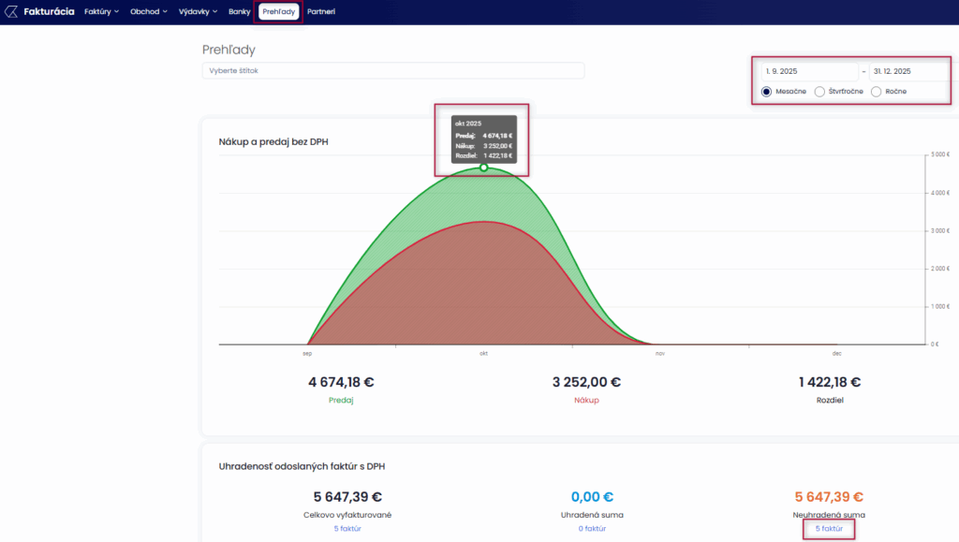Expand the Výdavky dropdown menu
This screenshot has width=959, height=542.
tap(198, 11)
